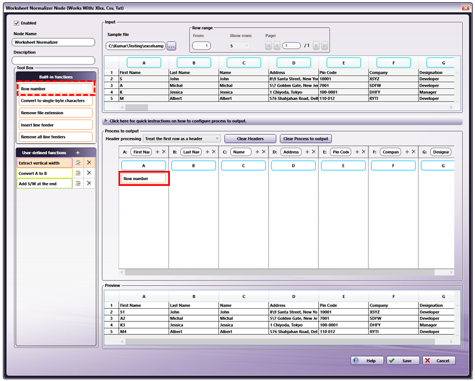Delete the Extract vertical width function
475x381 pixels.
tap(89, 163)
